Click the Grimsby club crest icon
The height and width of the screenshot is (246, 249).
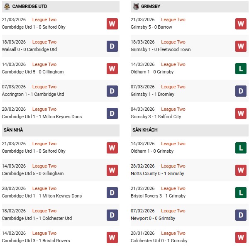click(136, 6)
